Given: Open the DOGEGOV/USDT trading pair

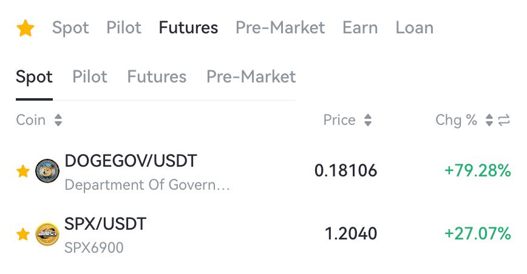Looking at the screenshot, I should click(x=263, y=171).
